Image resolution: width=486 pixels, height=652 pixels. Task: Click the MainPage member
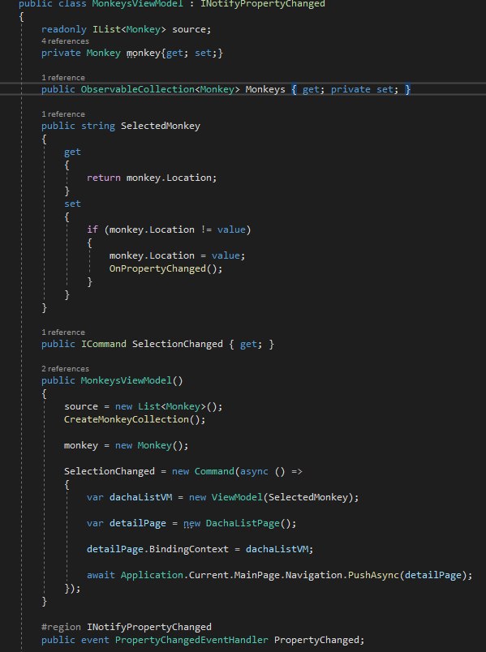click(256, 575)
